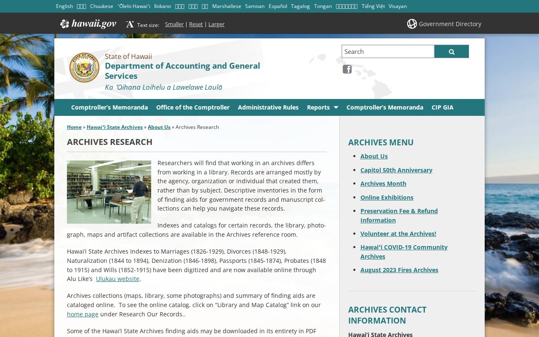Switch language to Español
Screen dimensions: 539x337
click(x=278, y=6)
